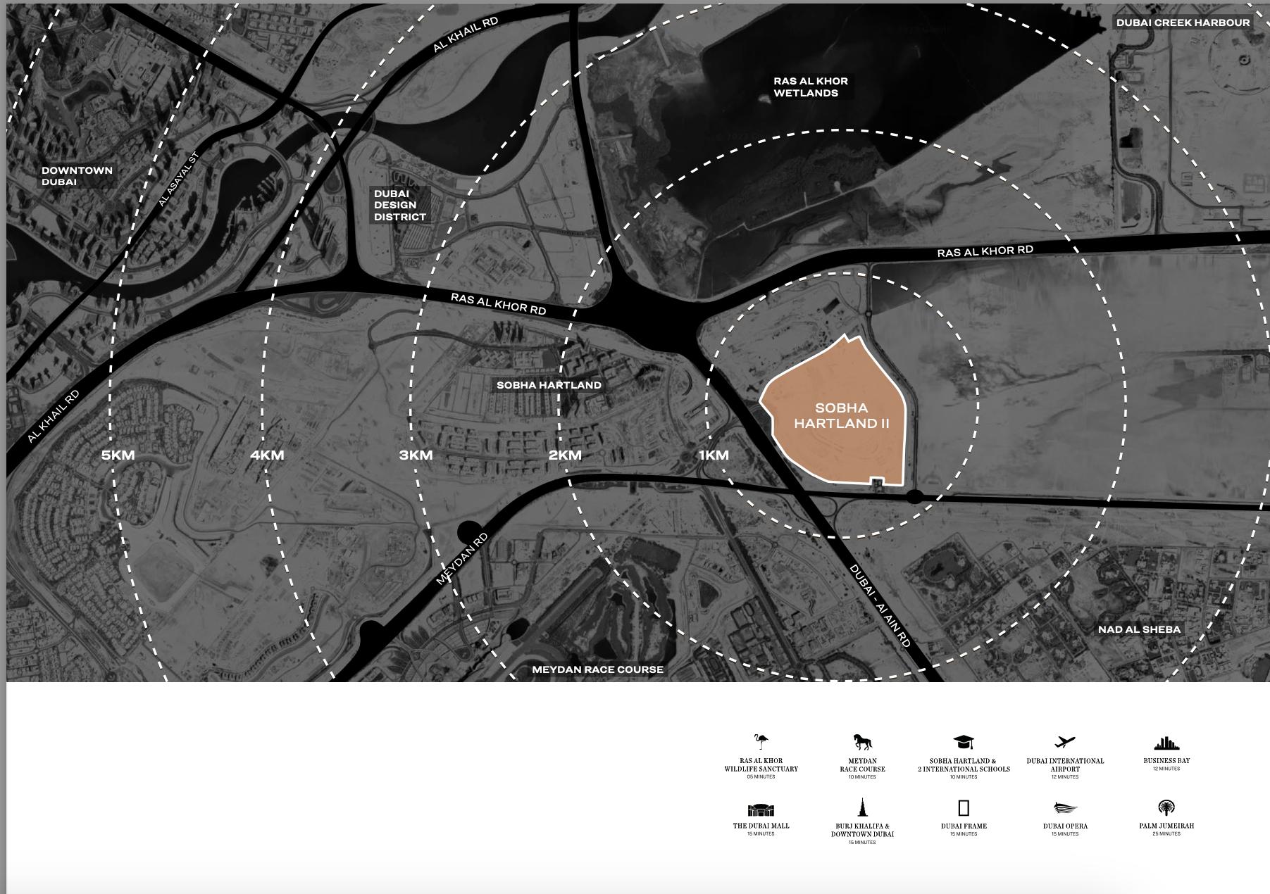Click the '3KM' distance ring label
The width and height of the screenshot is (1270, 894).
pos(416,455)
